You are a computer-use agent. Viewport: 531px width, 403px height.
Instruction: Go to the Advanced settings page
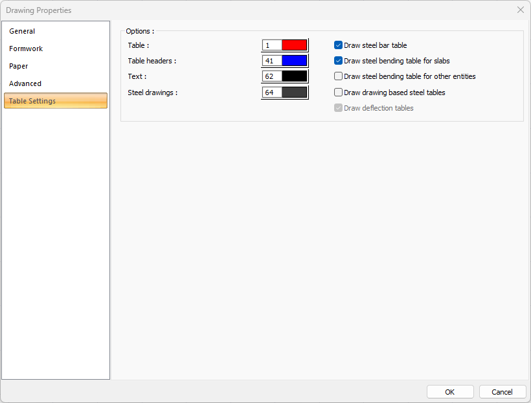point(25,83)
